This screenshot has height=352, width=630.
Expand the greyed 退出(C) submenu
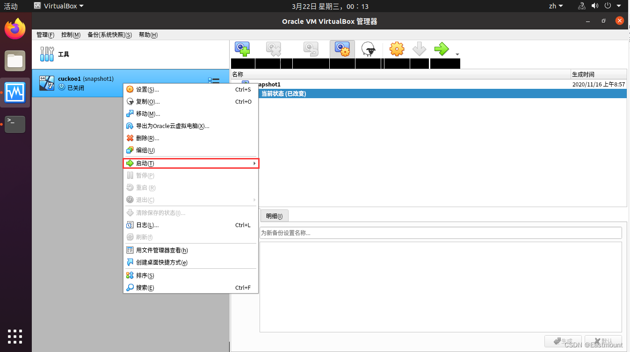191,200
